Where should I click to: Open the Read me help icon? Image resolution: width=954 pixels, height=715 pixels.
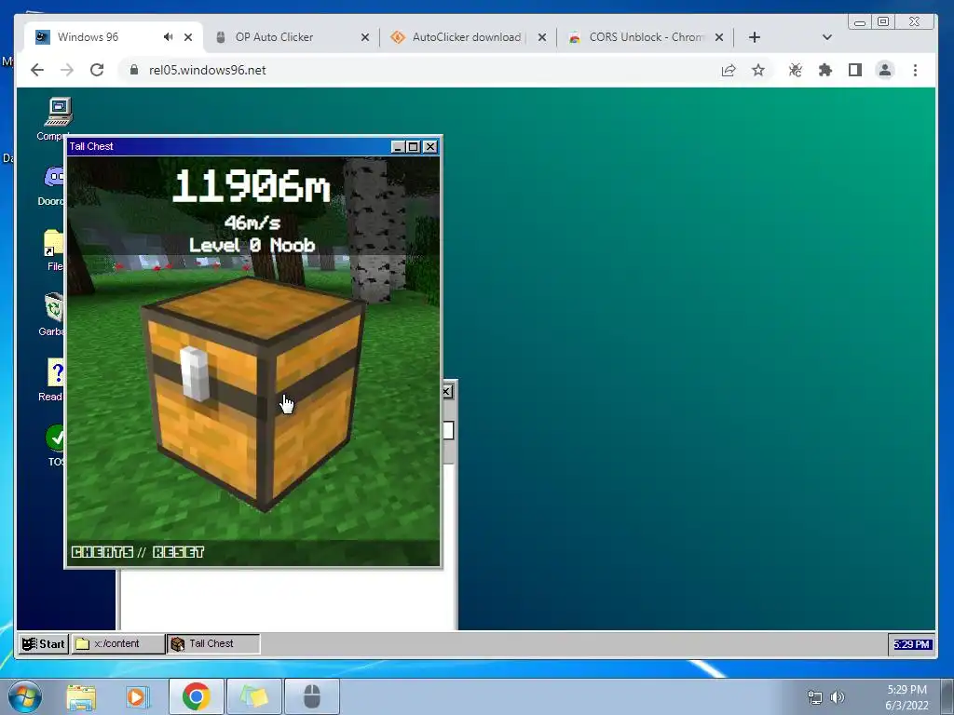[x=52, y=380]
